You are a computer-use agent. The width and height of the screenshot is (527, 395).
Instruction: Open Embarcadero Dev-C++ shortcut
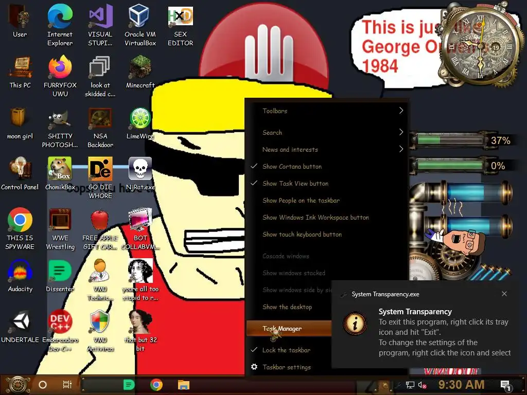[x=60, y=331]
